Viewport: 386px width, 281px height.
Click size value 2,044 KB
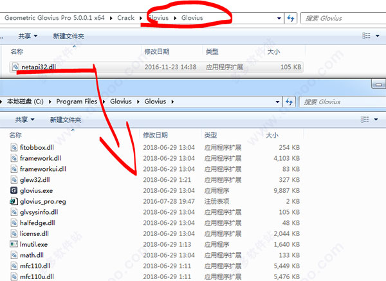pyautogui.click(x=287, y=233)
